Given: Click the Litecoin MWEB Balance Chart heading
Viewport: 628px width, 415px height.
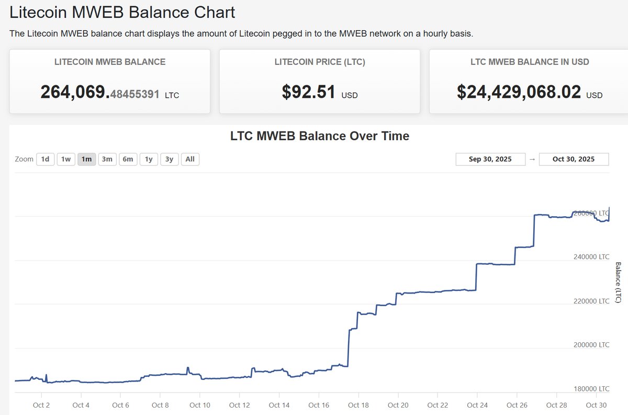Looking at the screenshot, I should pyautogui.click(x=121, y=13).
